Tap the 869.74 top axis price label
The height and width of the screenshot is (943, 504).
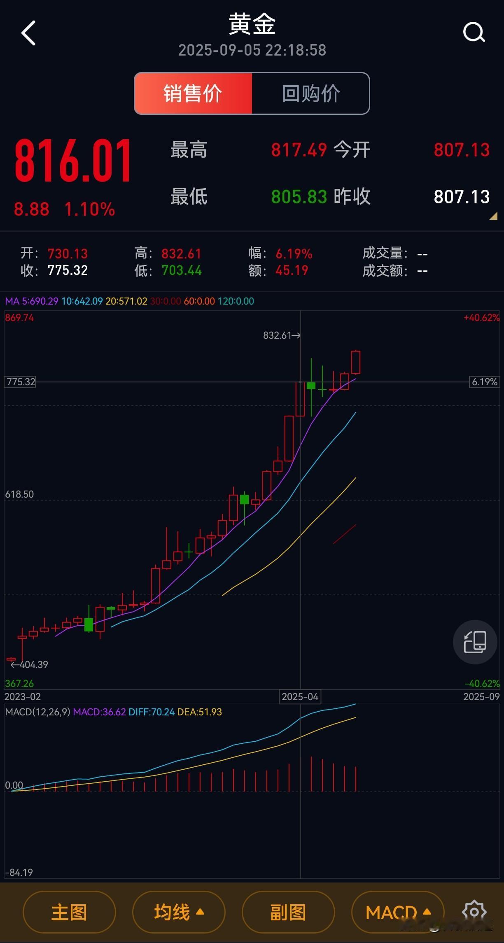19,318
